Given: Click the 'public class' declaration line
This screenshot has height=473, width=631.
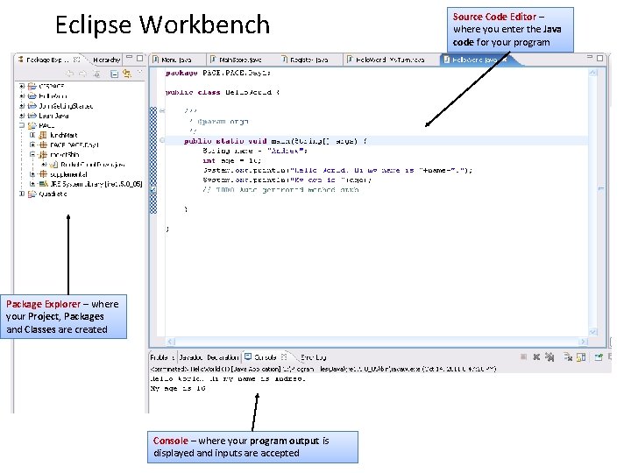Looking at the screenshot, I should [x=223, y=93].
